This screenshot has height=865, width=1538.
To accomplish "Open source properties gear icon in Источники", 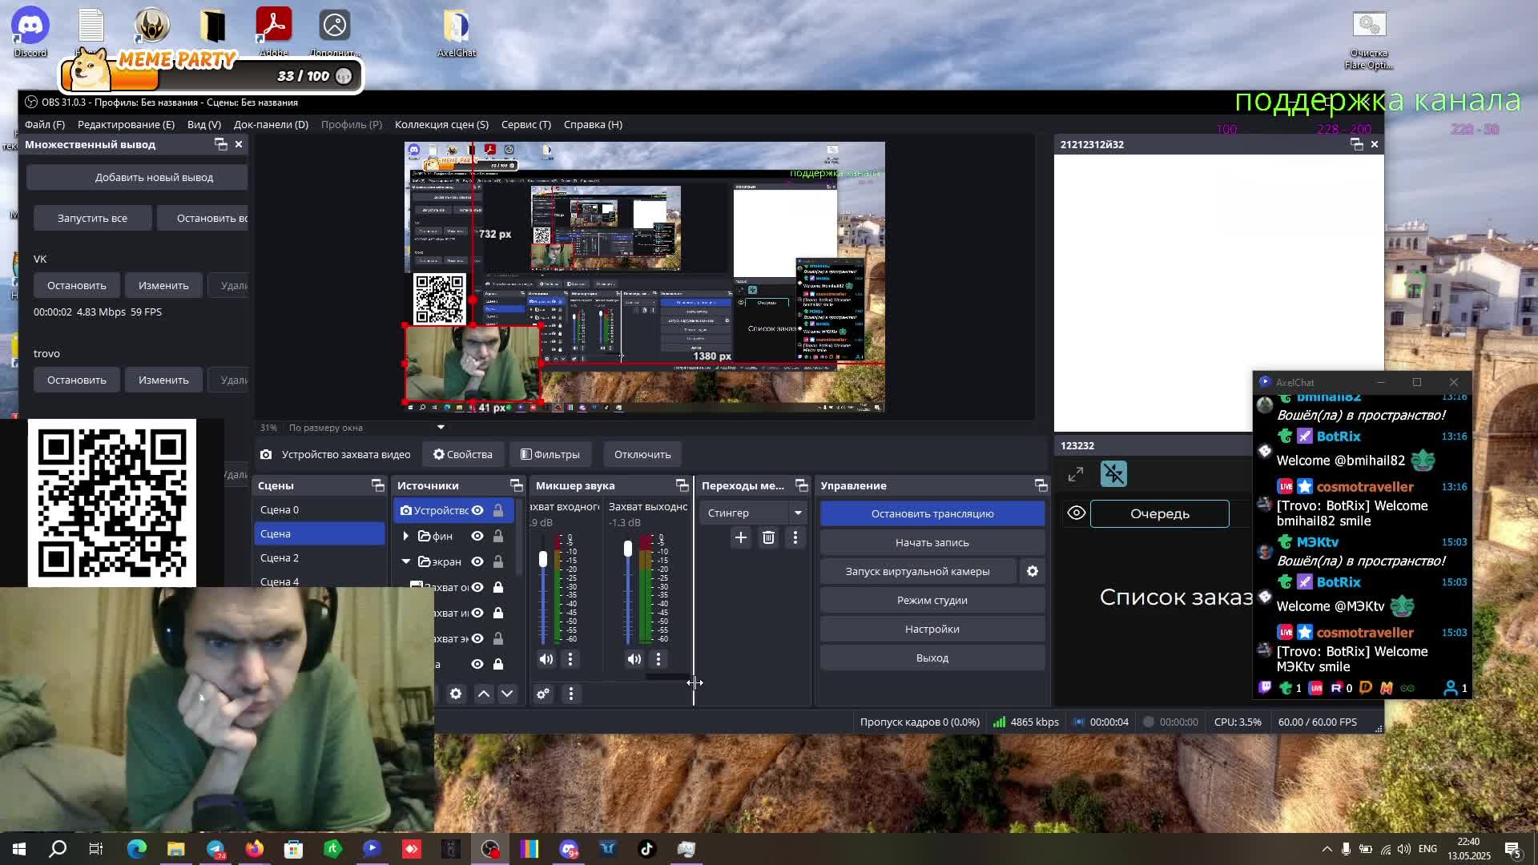I will coord(456,694).
